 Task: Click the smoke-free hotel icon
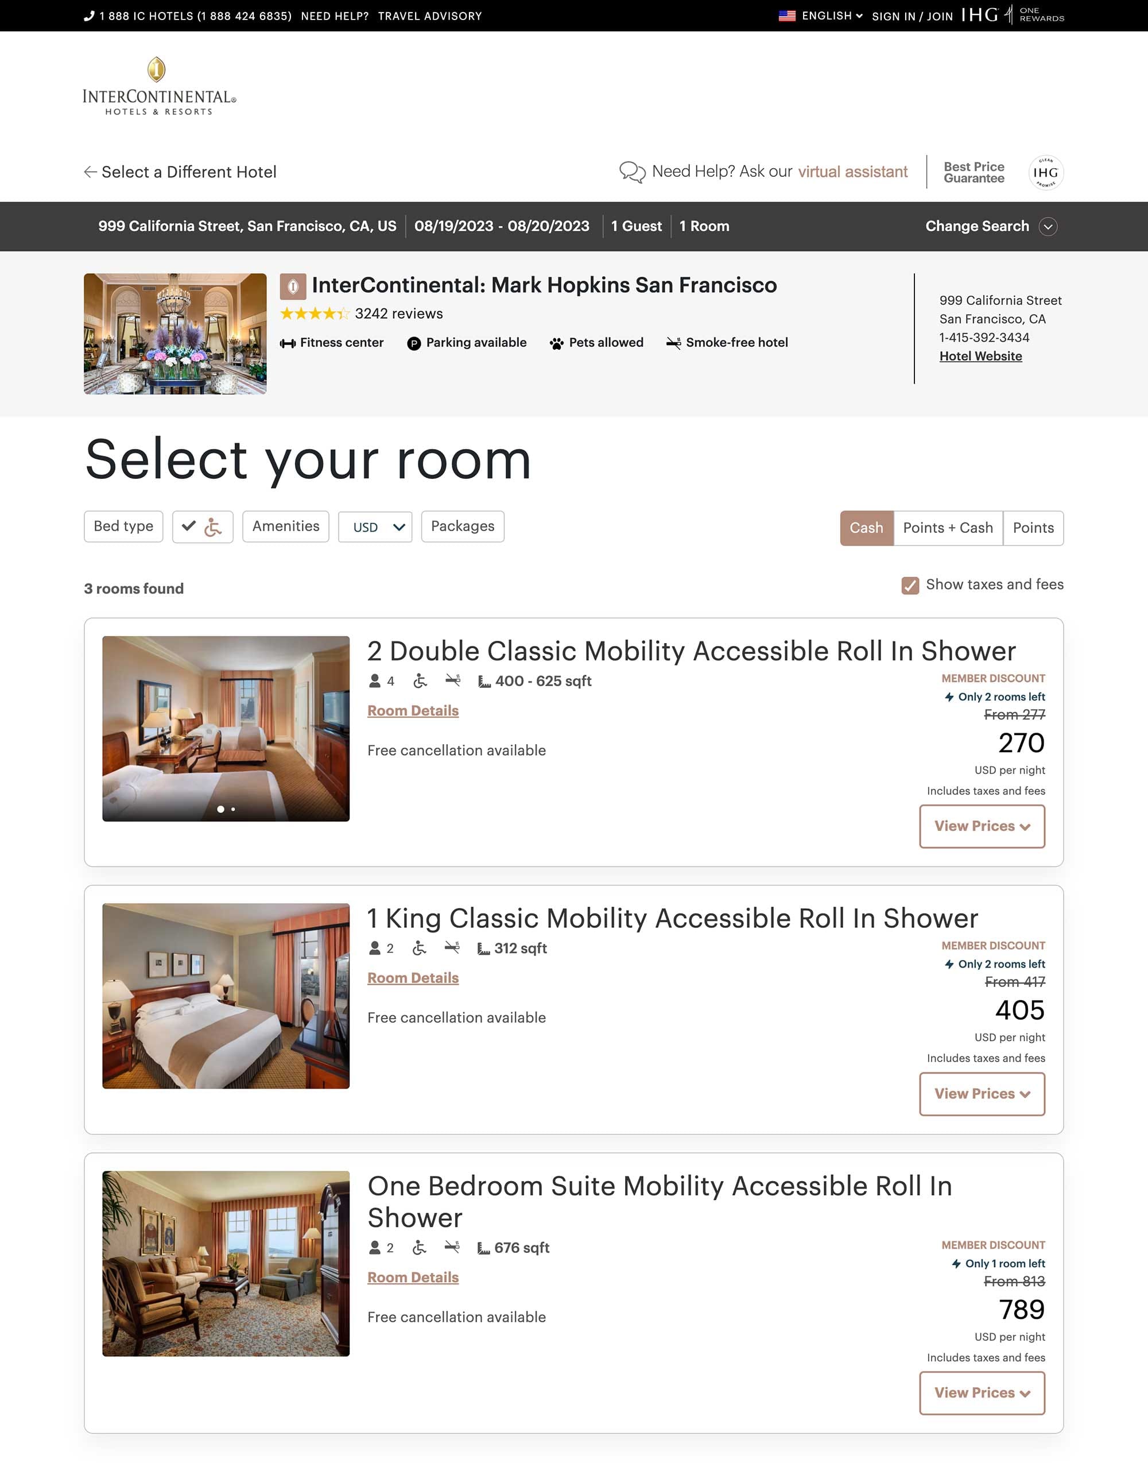(673, 342)
